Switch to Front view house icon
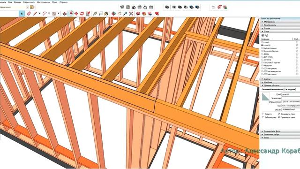This screenshot has width=300, height=169. 134,8
